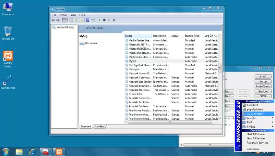Open the Help menu in Services
This screenshot has width=275, height=156.
point(82,15)
